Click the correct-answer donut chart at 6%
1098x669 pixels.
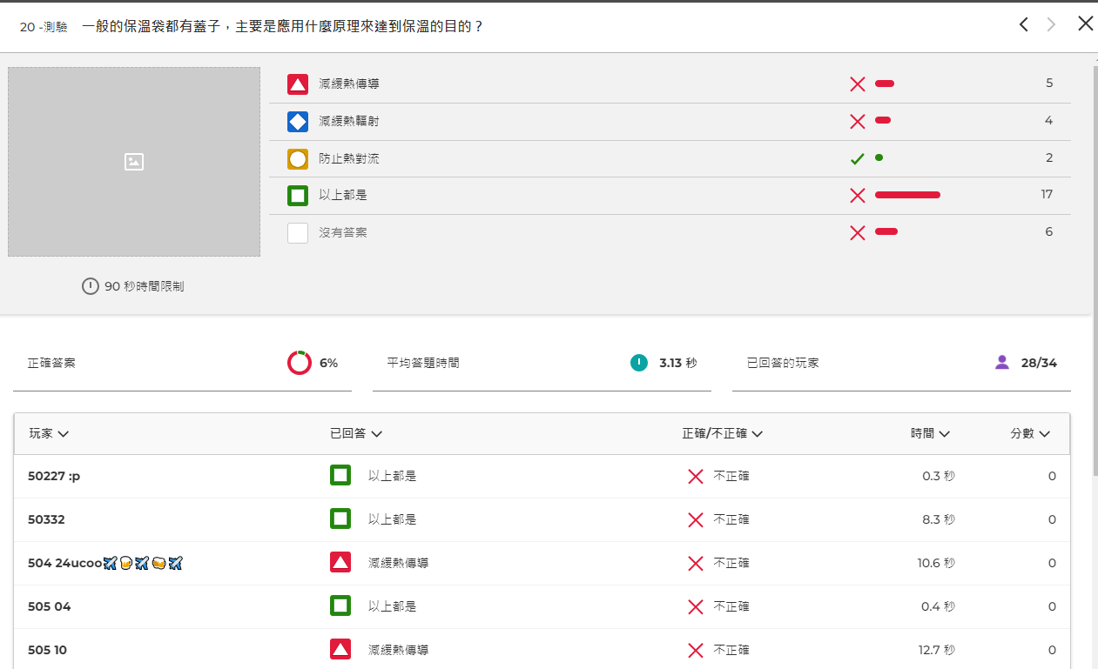[300, 363]
